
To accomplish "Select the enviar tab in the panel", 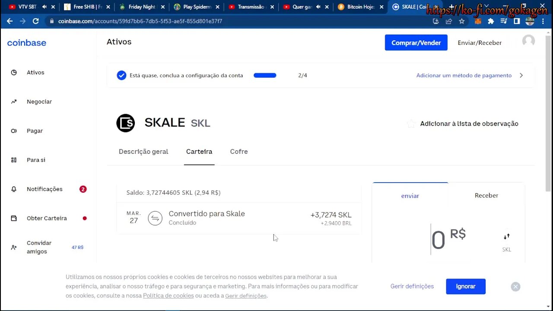I will click(410, 196).
